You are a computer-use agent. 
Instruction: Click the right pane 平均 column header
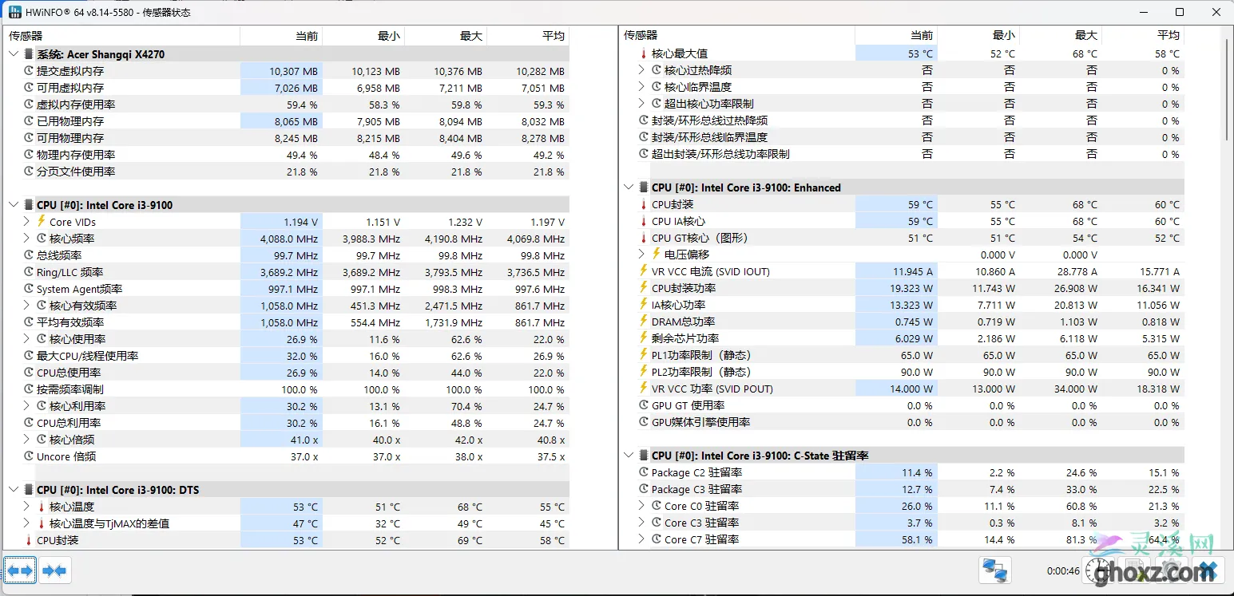[x=1143, y=35]
